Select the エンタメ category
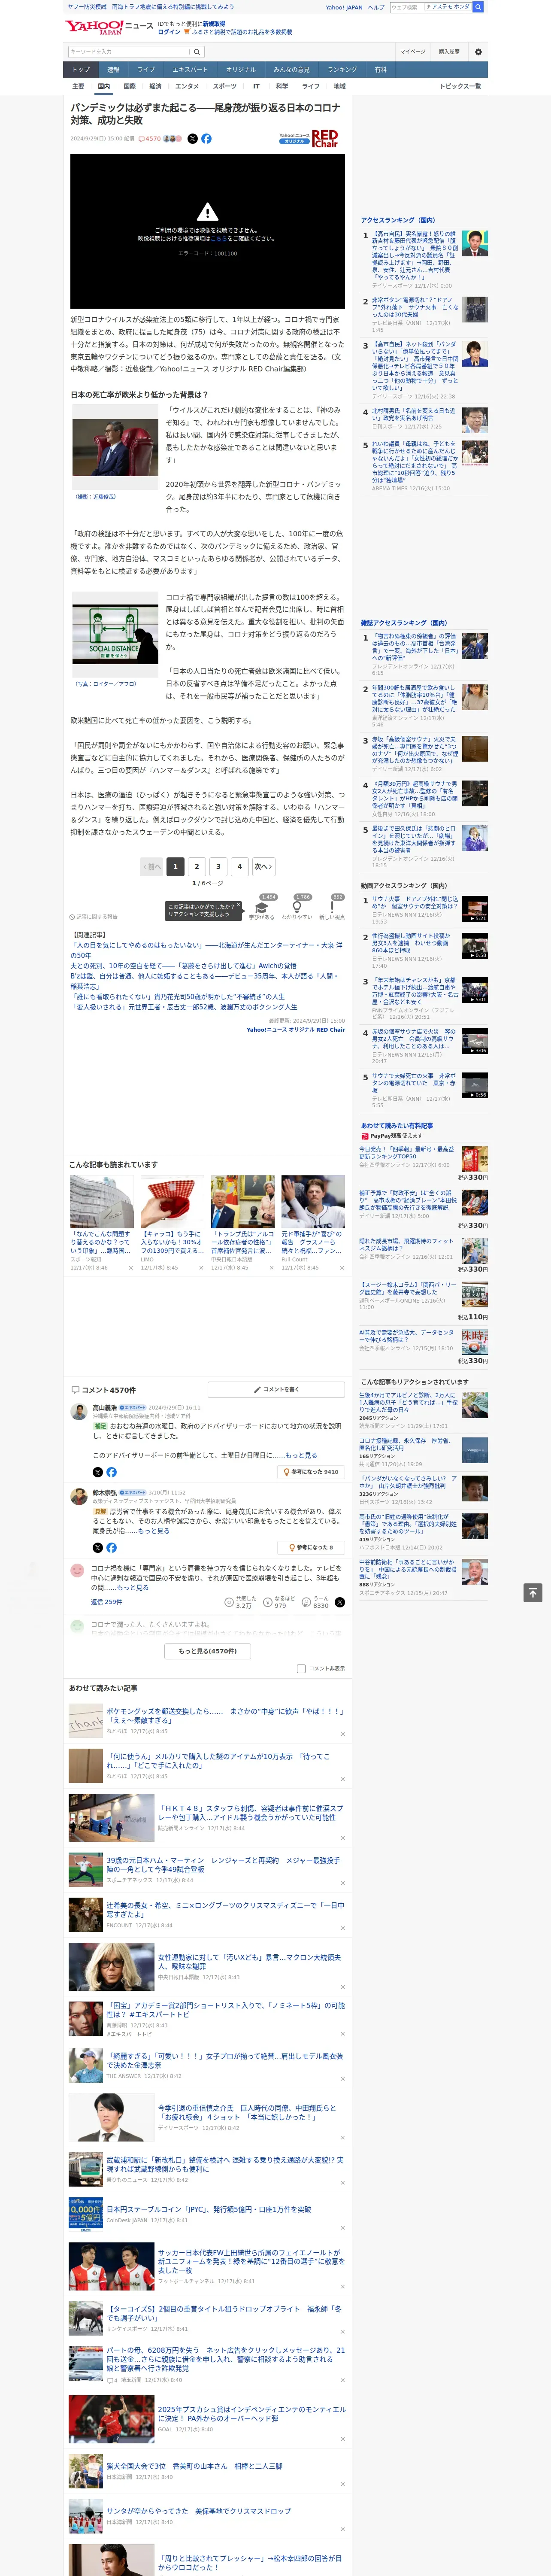The image size is (551, 2576). 187,86
